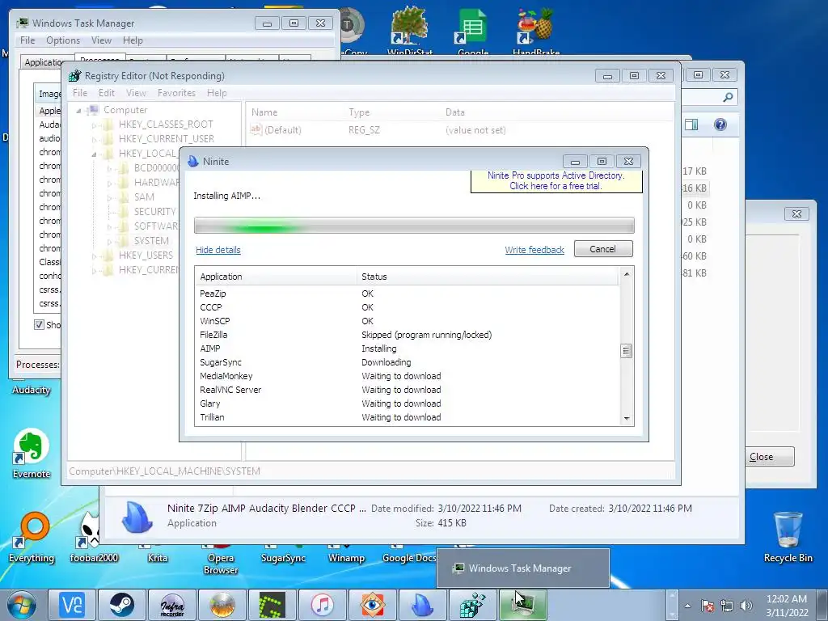Viewport: 828px width, 621px height.
Task: Open Task Manager Options menu
Action: [x=63, y=40]
